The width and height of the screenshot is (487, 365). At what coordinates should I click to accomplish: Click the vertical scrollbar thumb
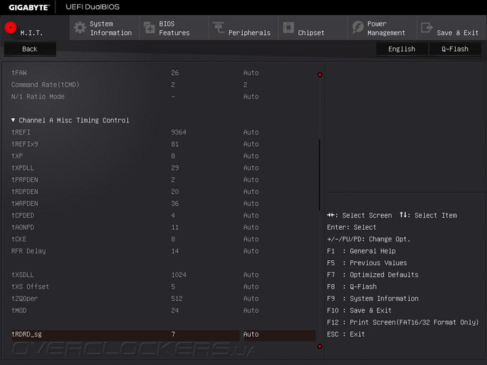click(320, 174)
